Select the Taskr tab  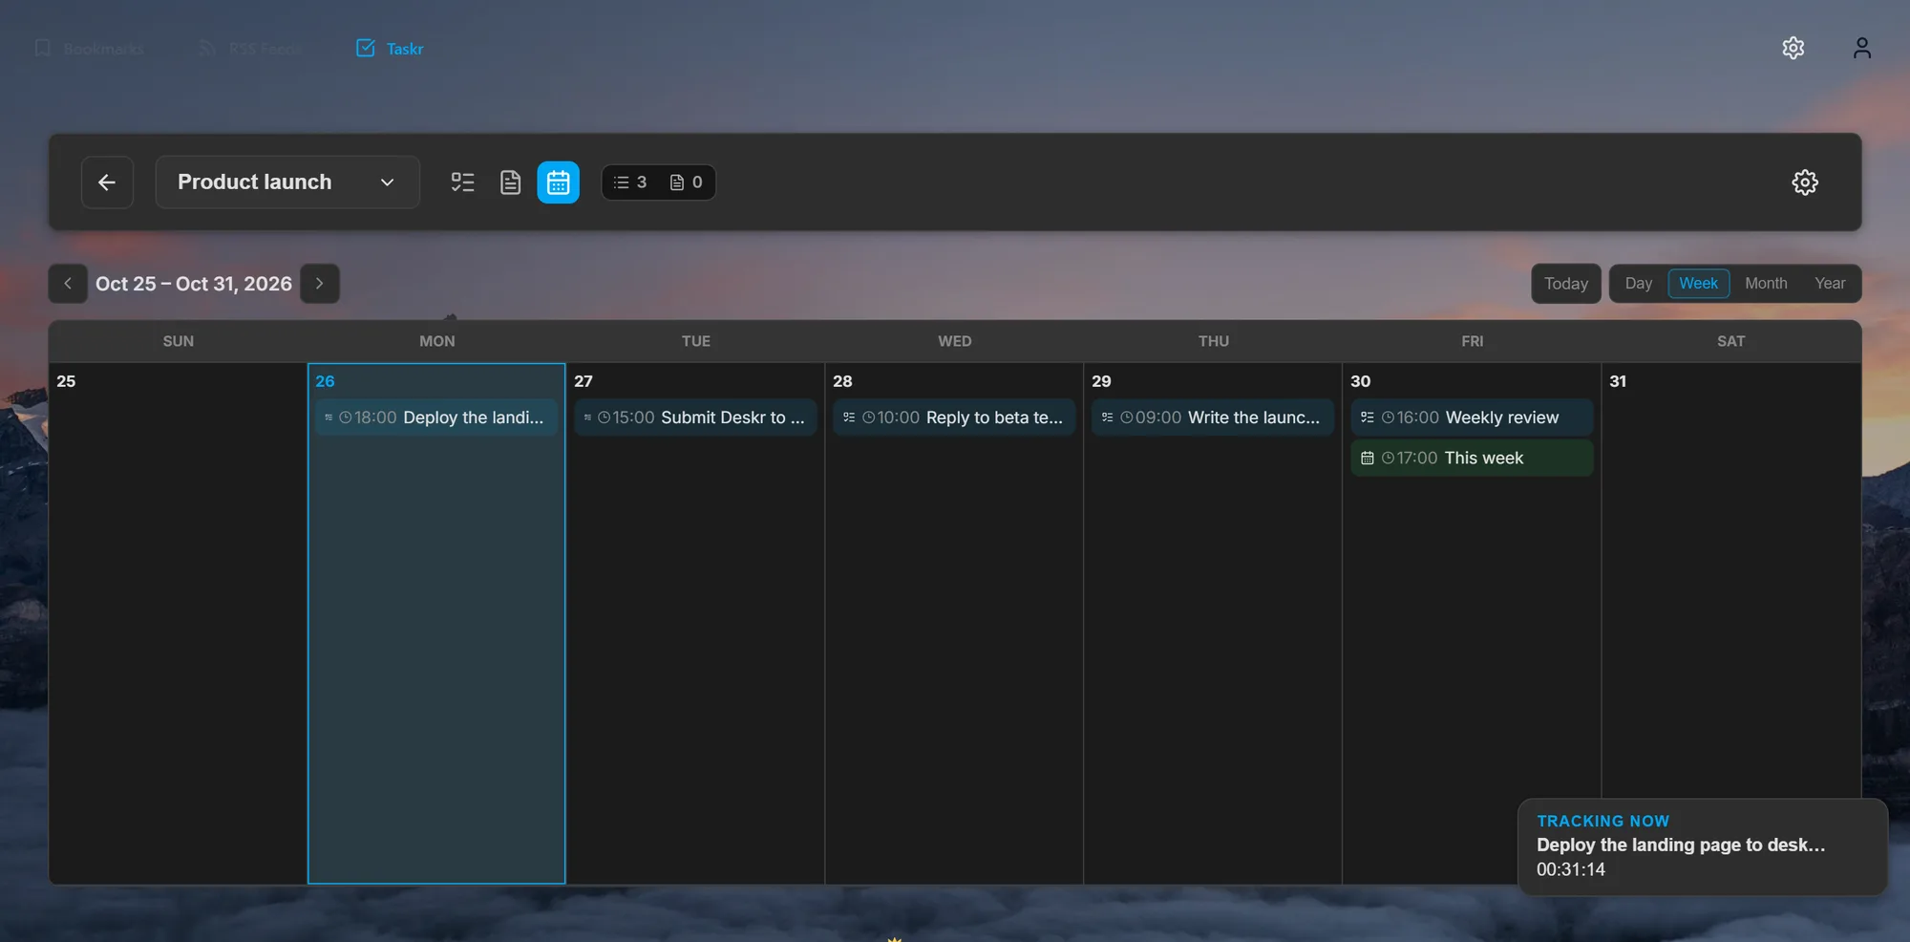point(390,49)
